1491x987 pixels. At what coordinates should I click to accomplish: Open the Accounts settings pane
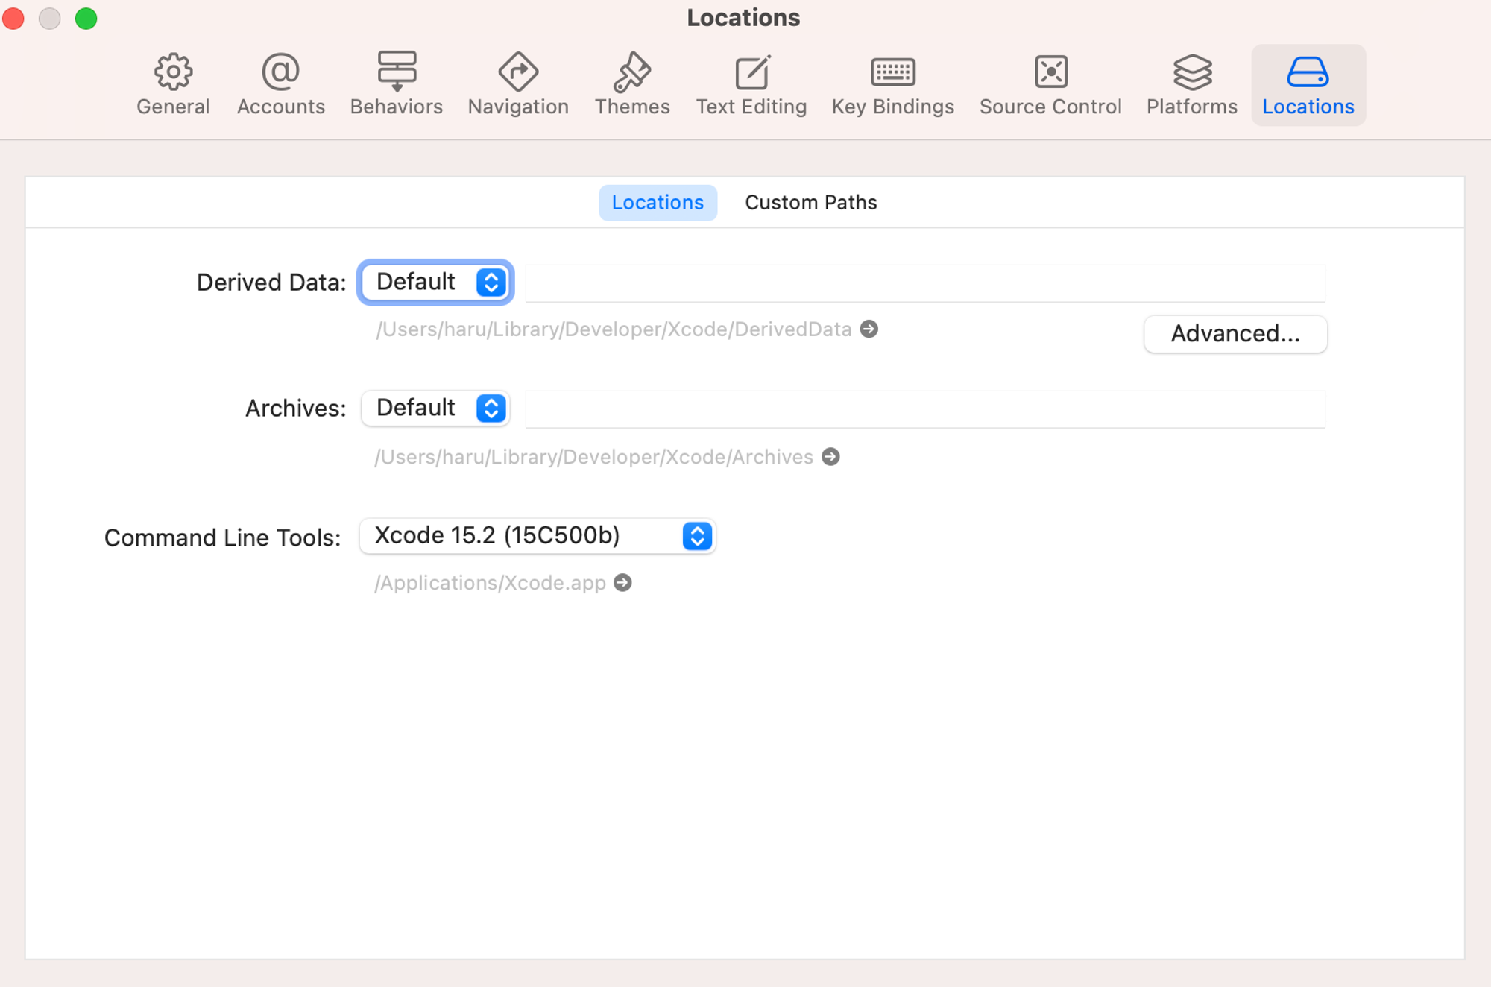280,85
